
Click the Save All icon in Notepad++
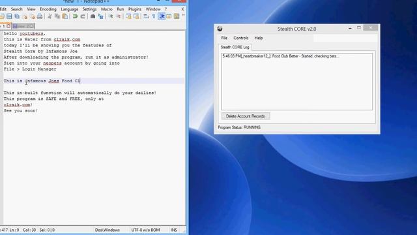pos(17,16)
